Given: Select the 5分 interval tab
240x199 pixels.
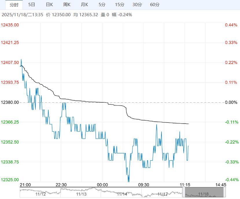Looking at the screenshot, I should (102, 5).
